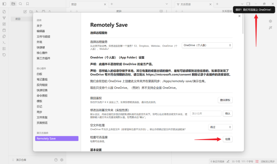Select 欢迎 note in file explorer
The image size is (277, 164).
22,19
